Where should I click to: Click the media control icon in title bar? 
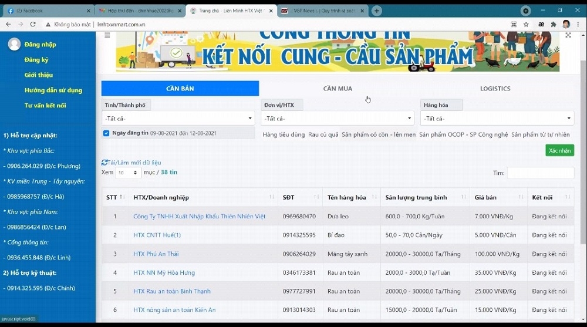(525, 11)
